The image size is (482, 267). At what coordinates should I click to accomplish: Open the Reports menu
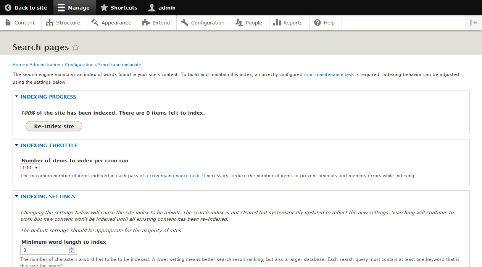[288, 23]
